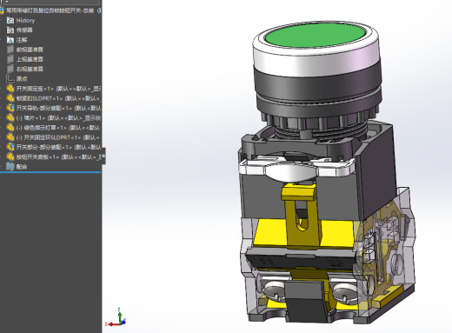
Task: Click the 注解 annotations folder icon
Action: [10, 40]
